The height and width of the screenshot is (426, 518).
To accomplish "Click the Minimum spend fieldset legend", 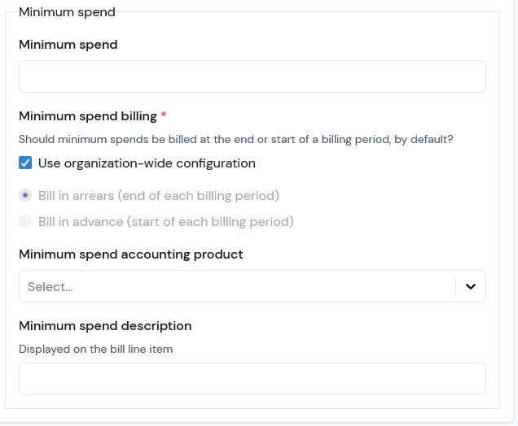I will click(x=67, y=12).
